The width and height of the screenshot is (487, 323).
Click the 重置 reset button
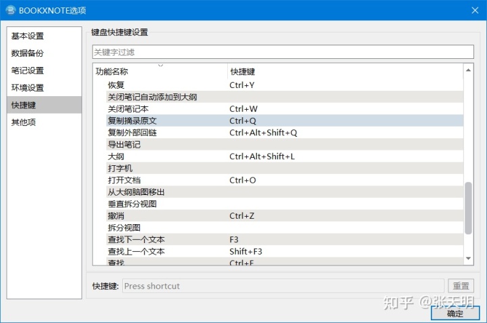[x=461, y=286]
